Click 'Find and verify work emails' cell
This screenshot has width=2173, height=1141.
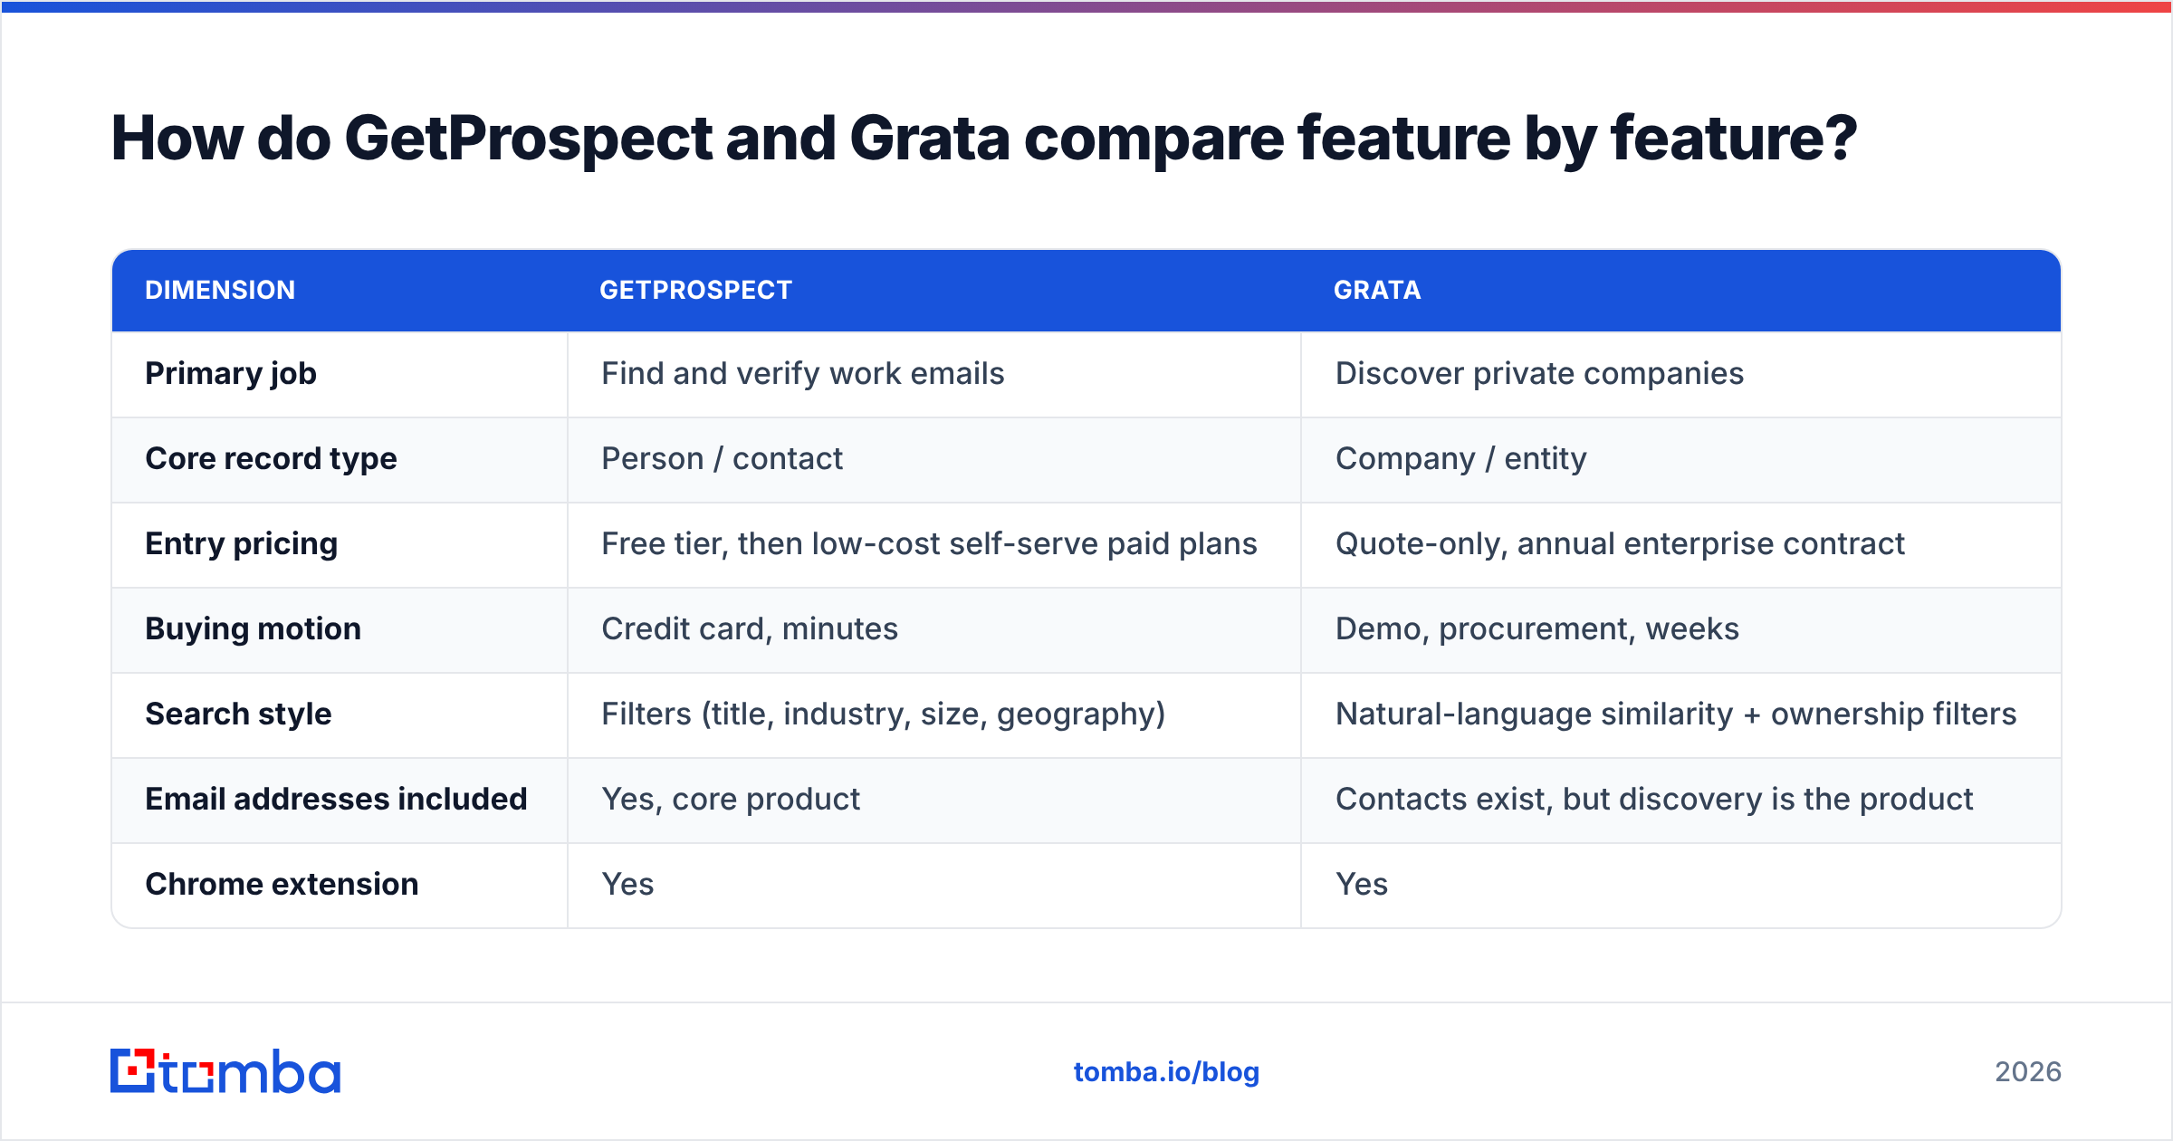tap(803, 374)
